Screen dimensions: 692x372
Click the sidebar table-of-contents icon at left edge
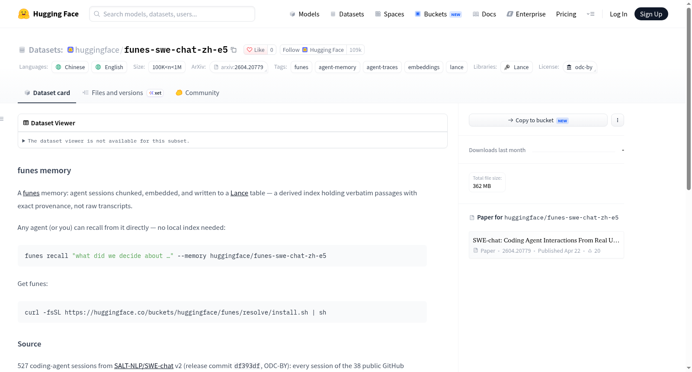(2, 119)
